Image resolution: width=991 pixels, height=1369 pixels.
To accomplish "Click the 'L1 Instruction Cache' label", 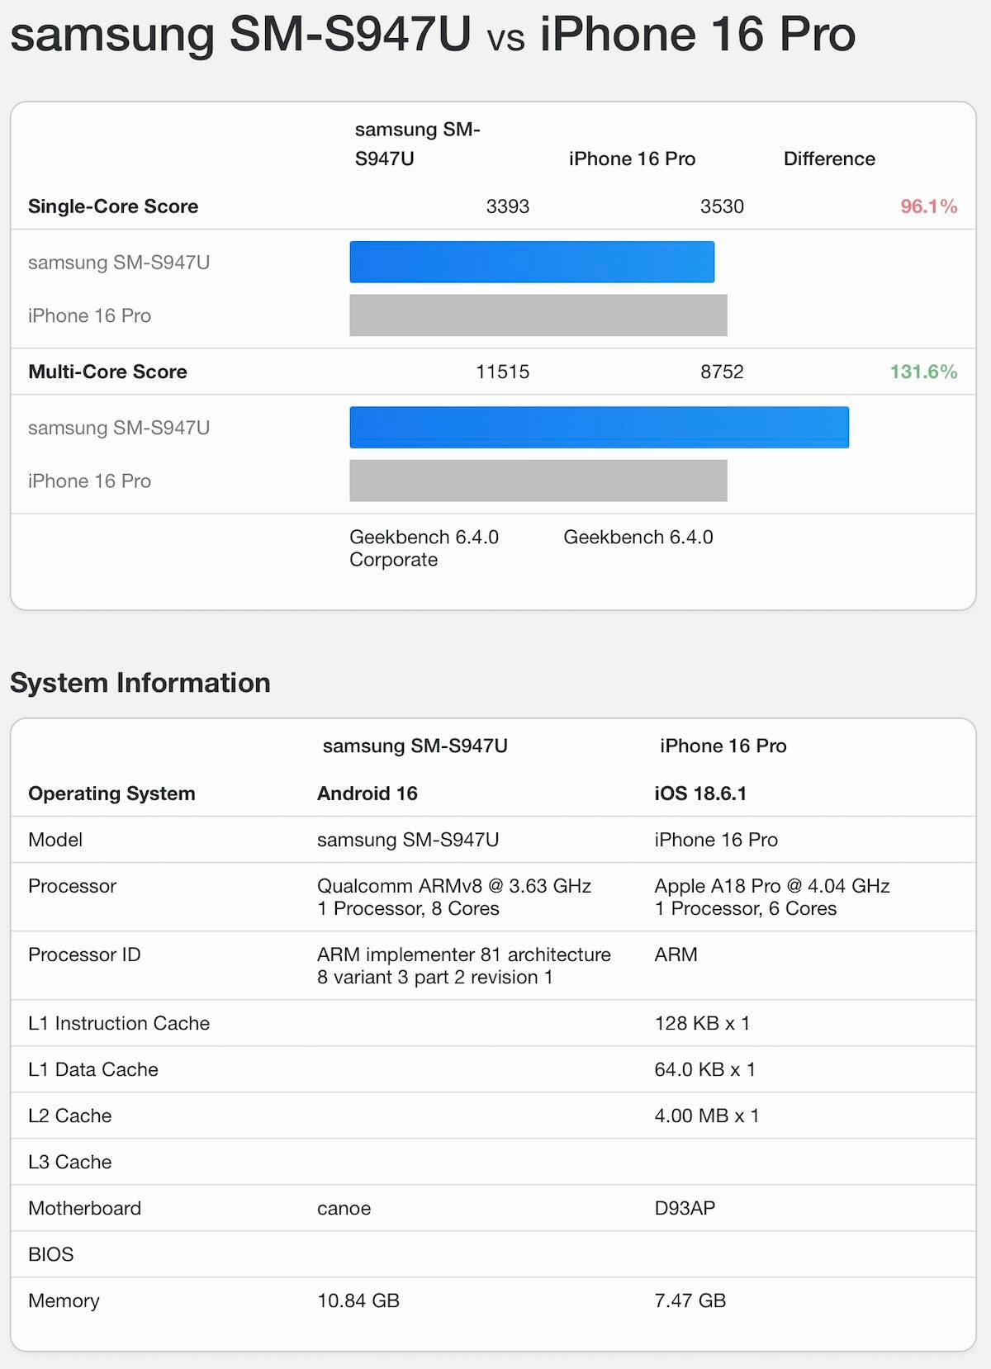I will pyautogui.click(x=119, y=1023).
